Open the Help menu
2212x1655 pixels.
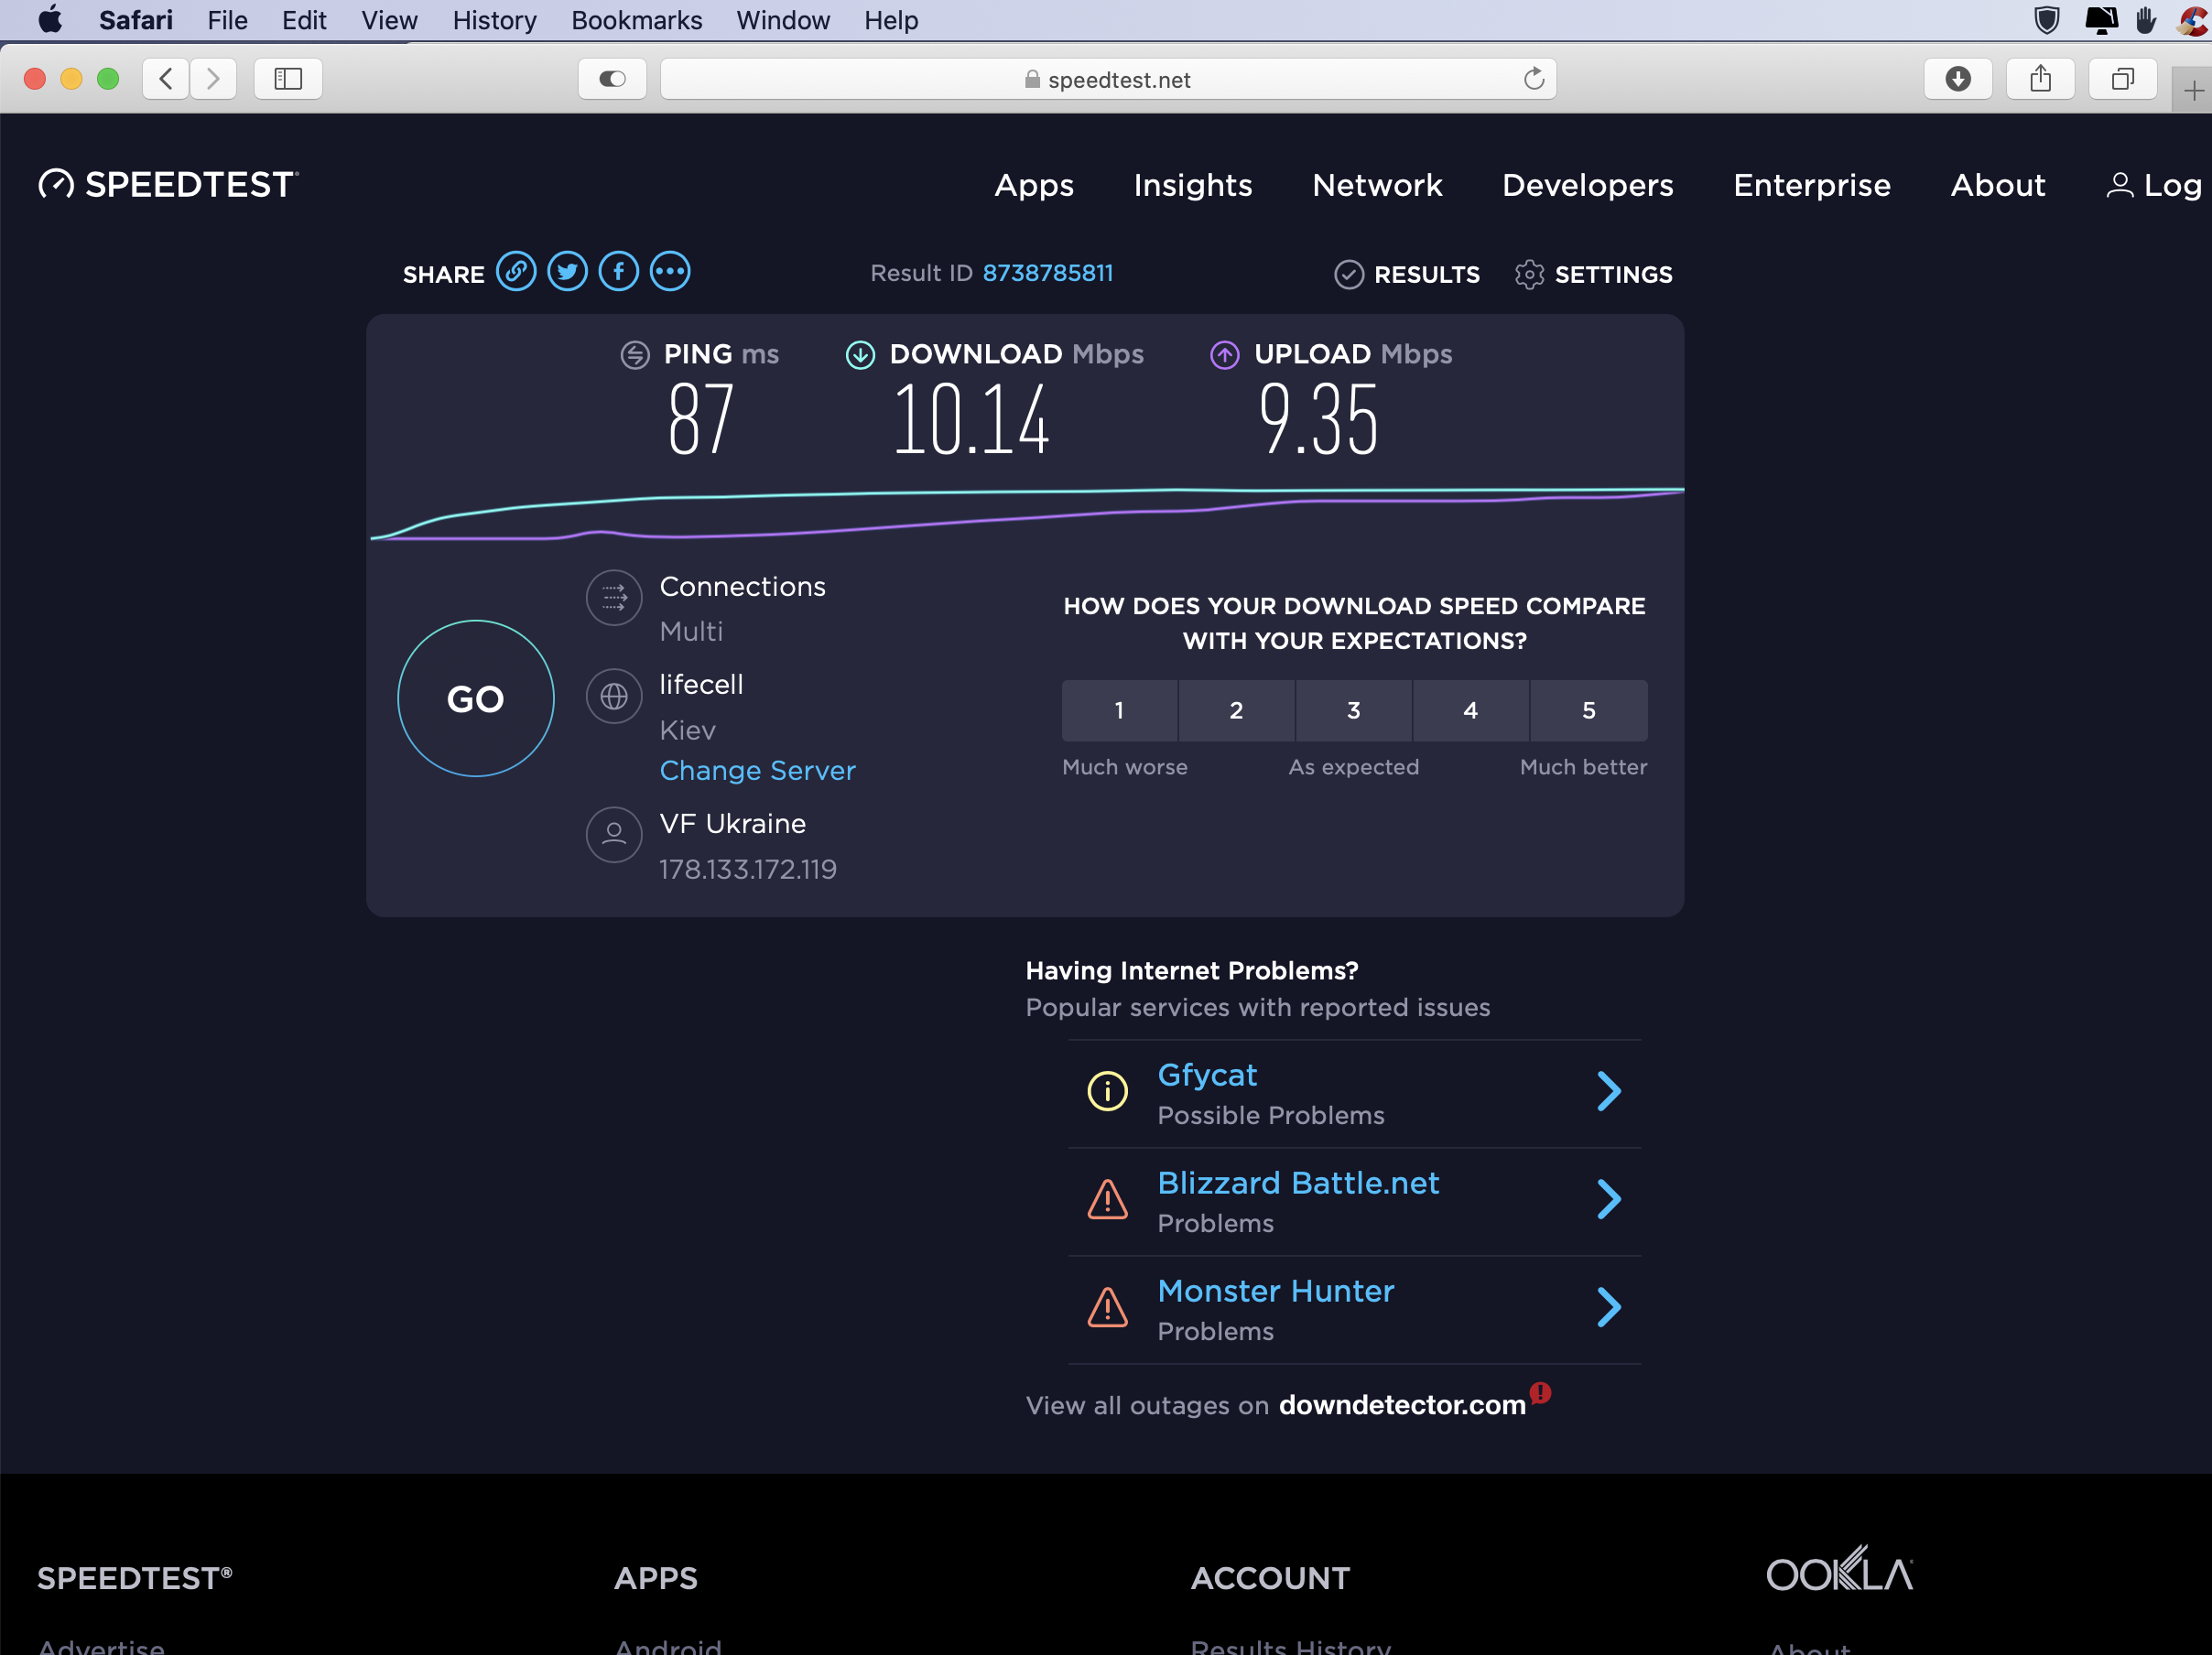click(891, 20)
